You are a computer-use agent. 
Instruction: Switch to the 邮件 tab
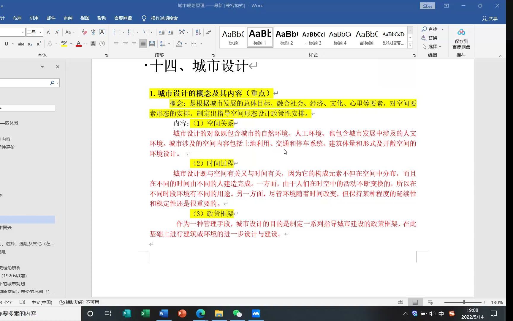point(51,18)
